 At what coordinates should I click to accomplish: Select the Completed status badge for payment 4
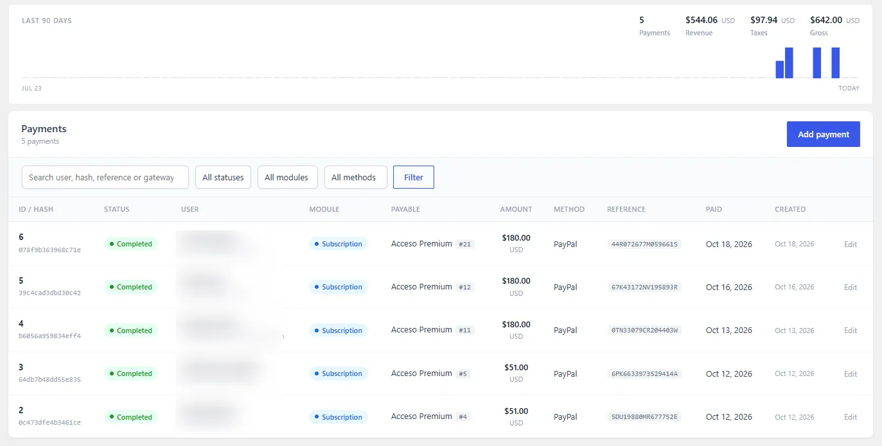(131, 330)
